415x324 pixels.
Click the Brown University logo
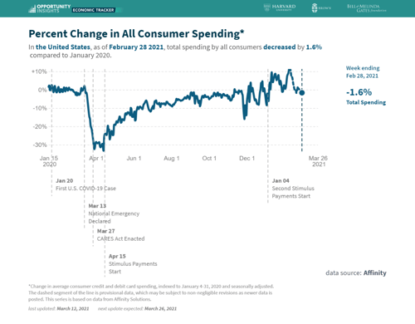[321, 8]
